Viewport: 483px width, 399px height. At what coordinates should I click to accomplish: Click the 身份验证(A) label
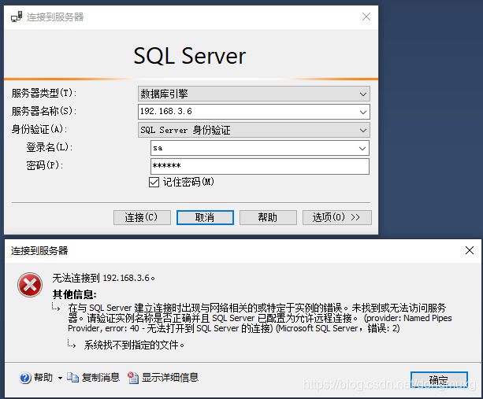click(39, 129)
